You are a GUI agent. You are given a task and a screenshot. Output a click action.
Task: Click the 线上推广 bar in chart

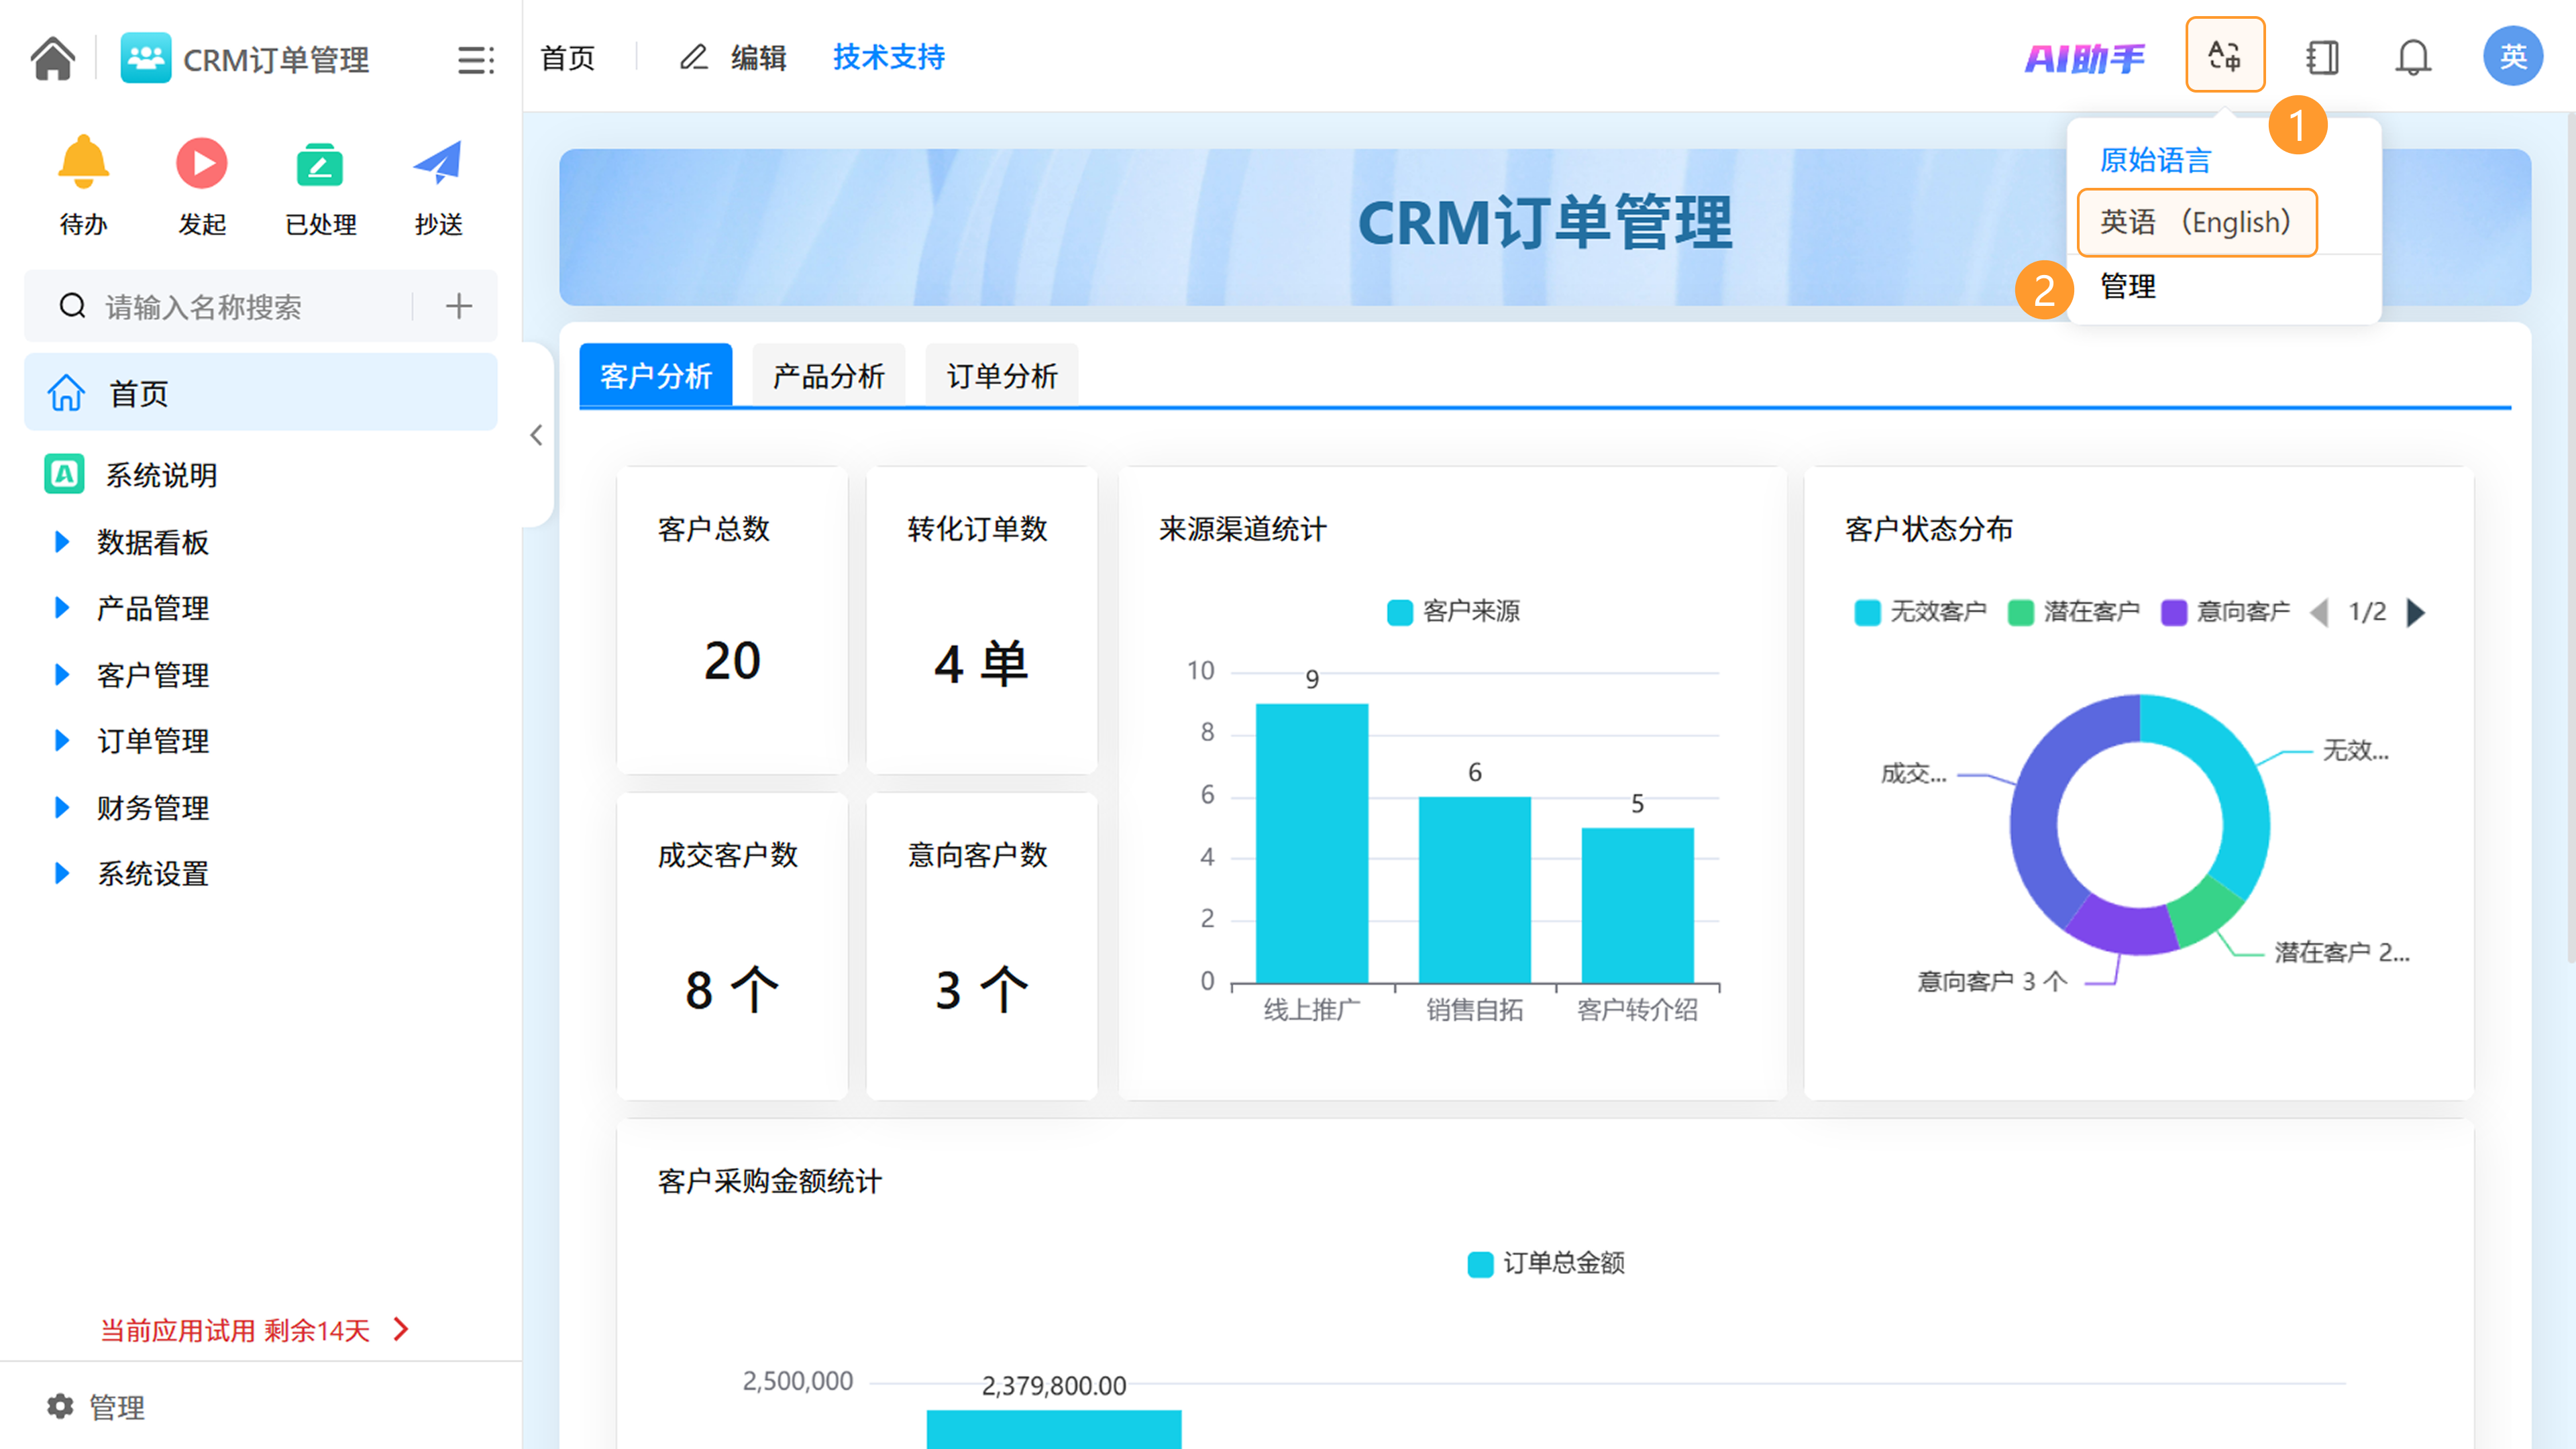[x=1312, y=843]
